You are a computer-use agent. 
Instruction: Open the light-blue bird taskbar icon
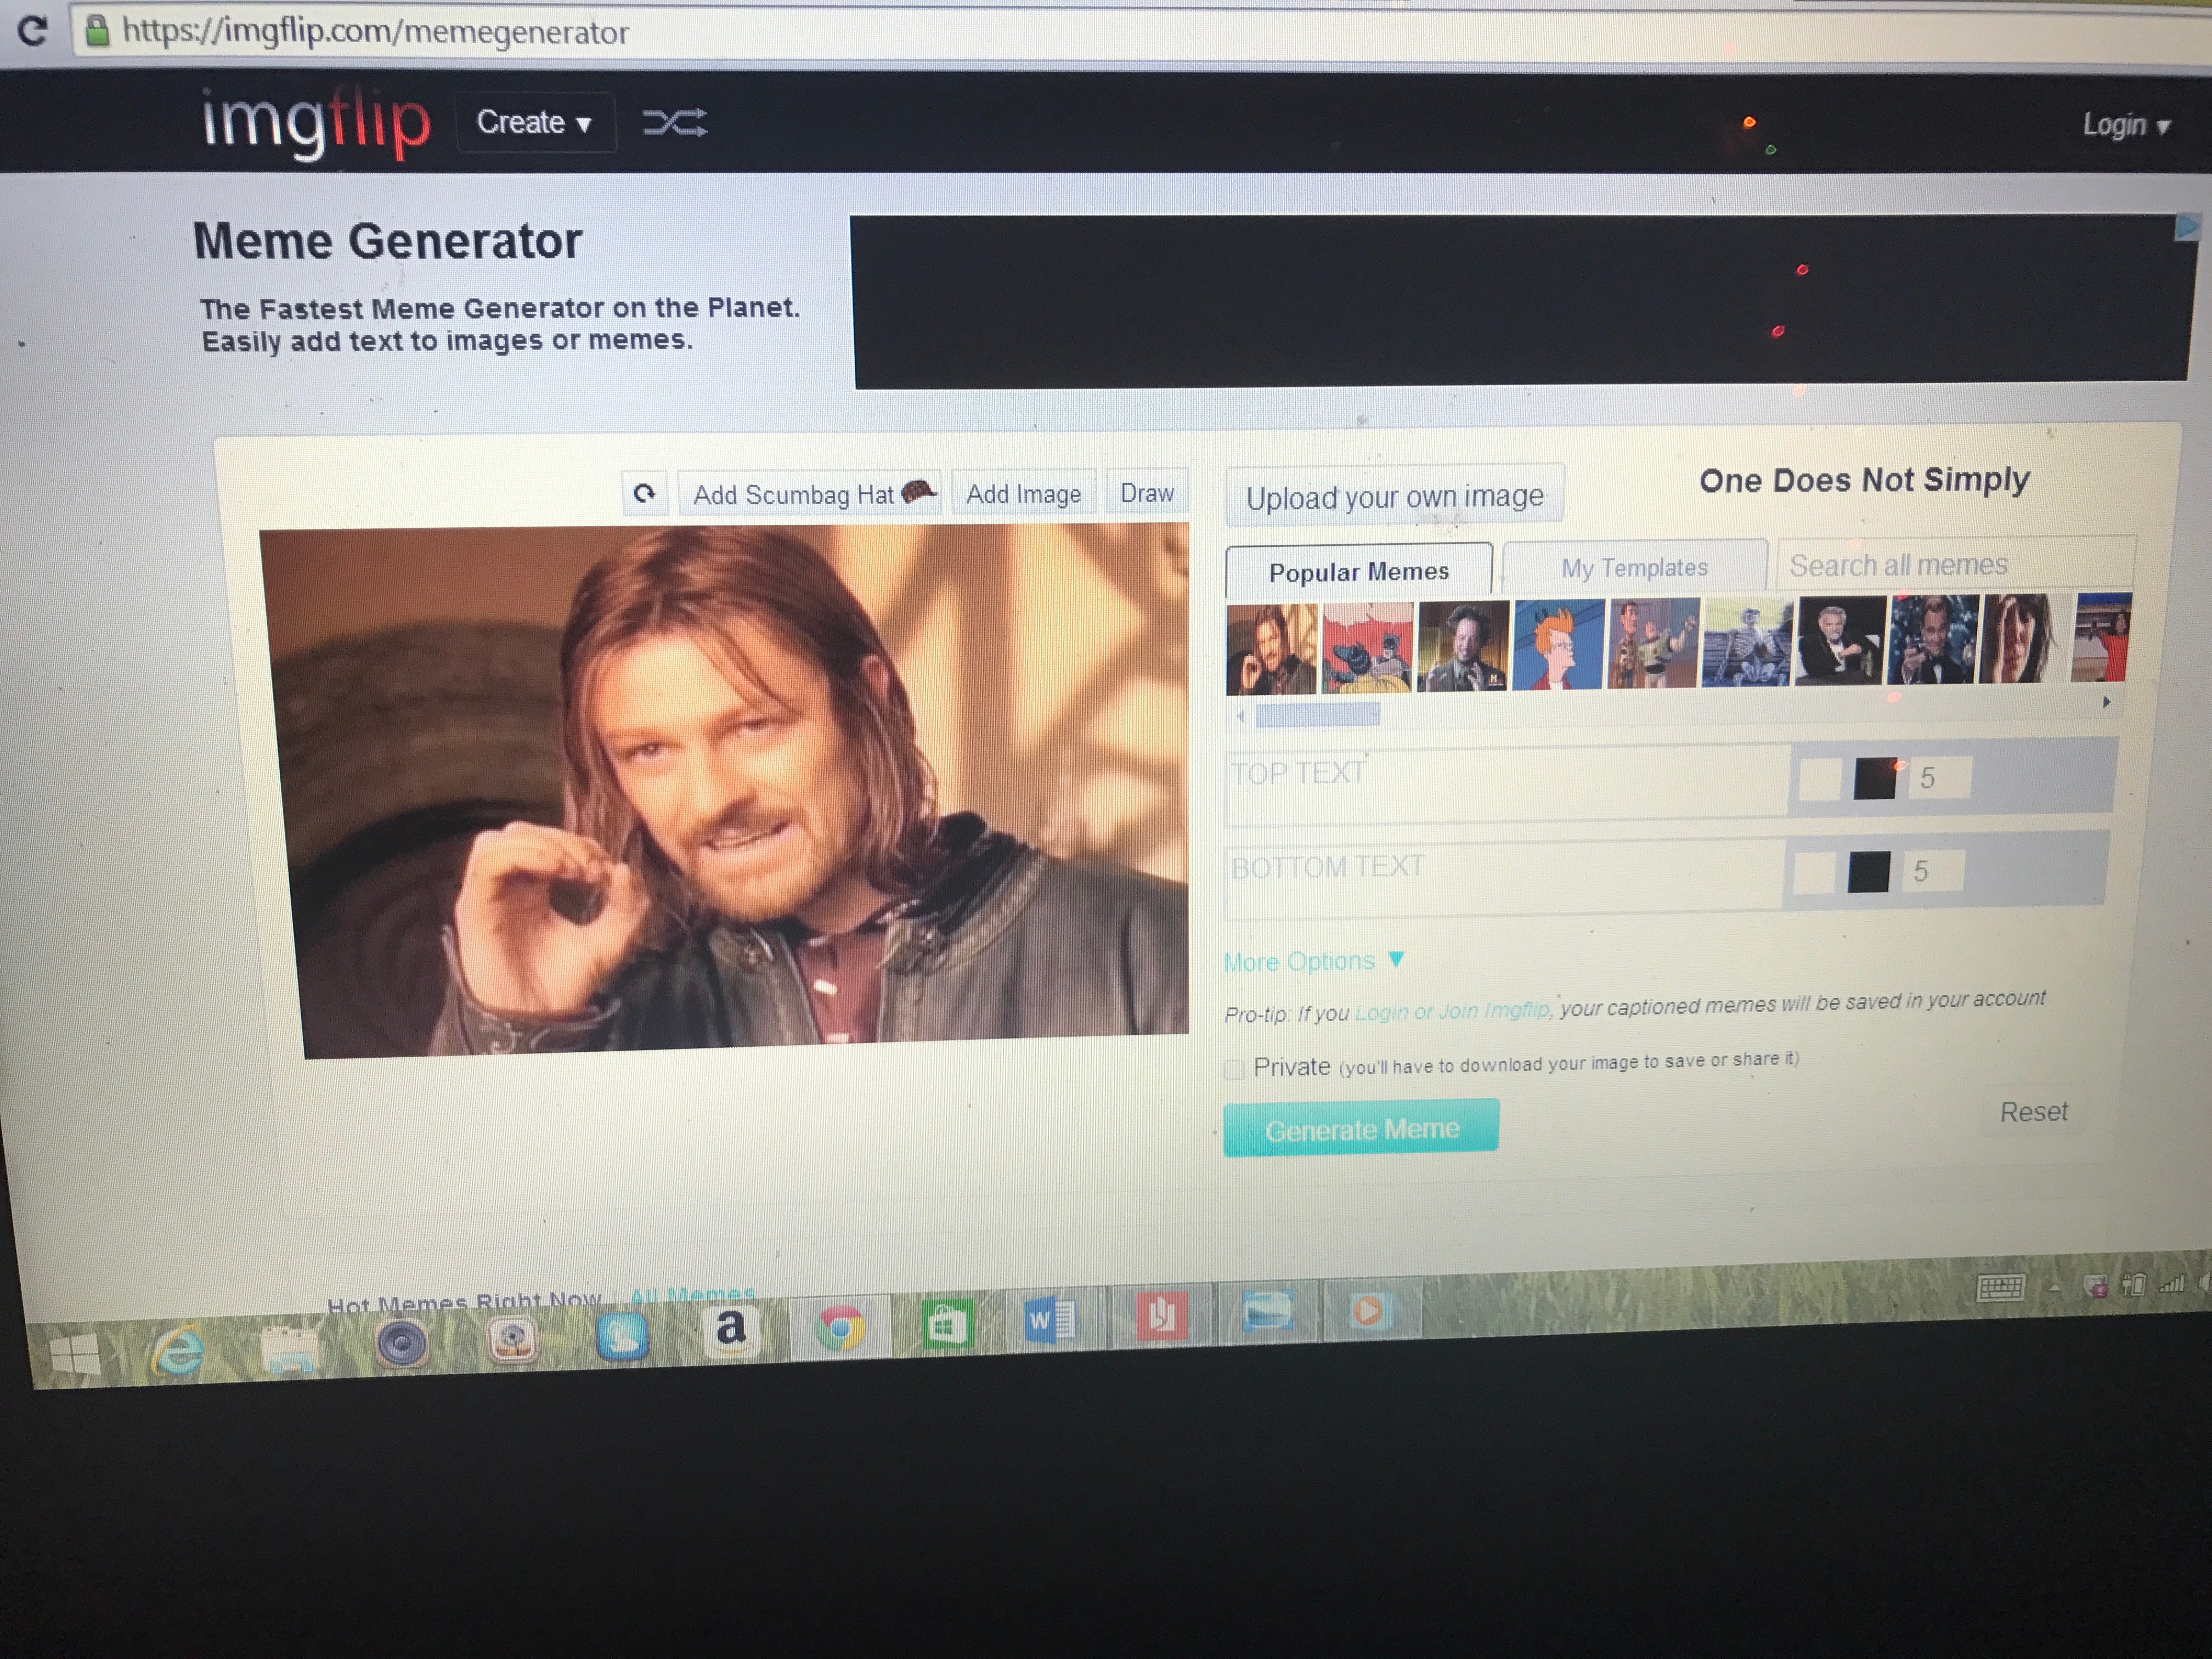622,1335
